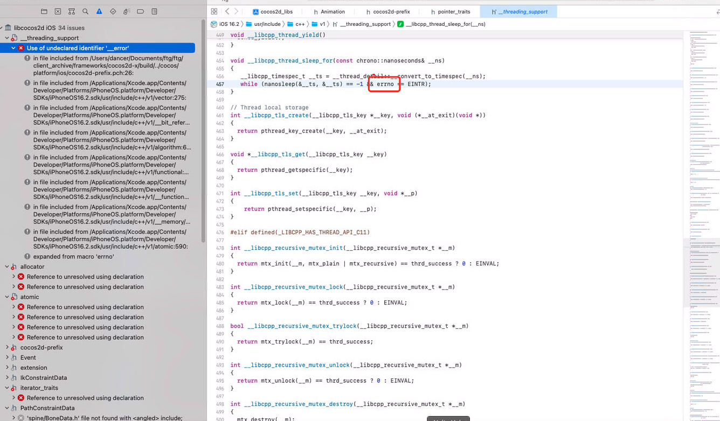This screenshot has height=421, width=720.
Task: Open the v1 folder jump bar segment
Action: click(319, 24)
